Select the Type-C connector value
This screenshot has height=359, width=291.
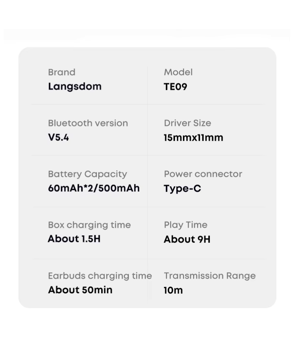183,189
